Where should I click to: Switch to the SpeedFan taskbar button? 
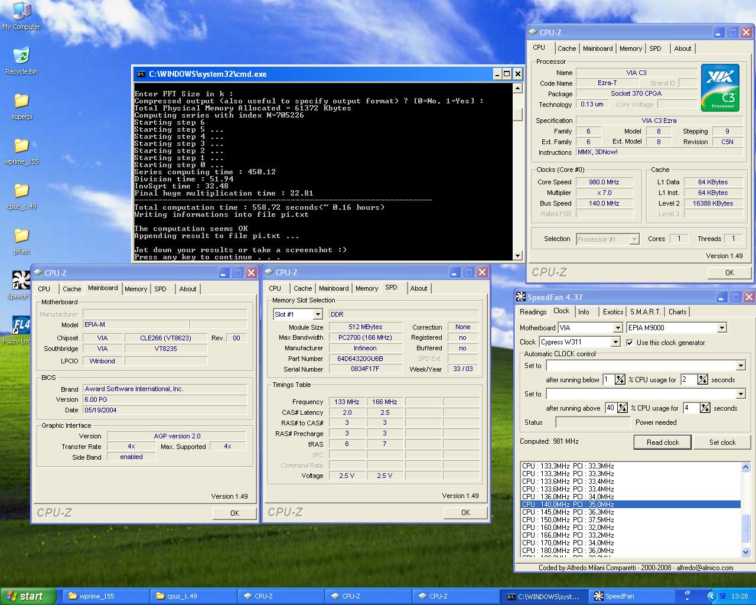tap(632, 596)
